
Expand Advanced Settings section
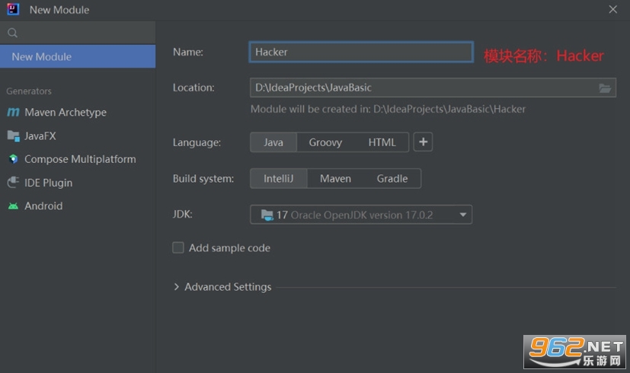tap(177, 287)
